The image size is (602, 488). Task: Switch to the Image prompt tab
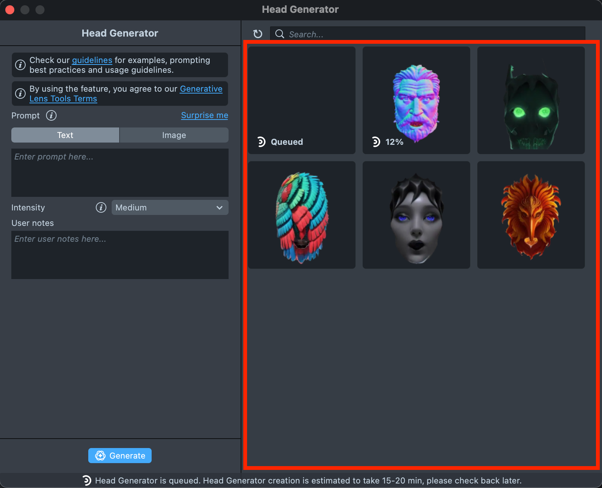(x=174, y=135)
